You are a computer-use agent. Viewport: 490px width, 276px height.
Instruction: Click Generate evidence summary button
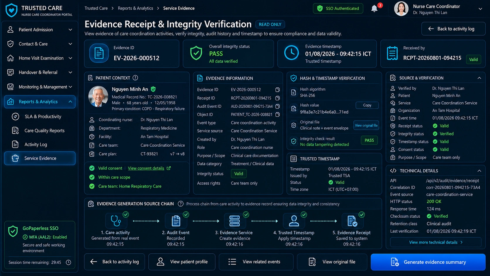click(x=428, y=262)
